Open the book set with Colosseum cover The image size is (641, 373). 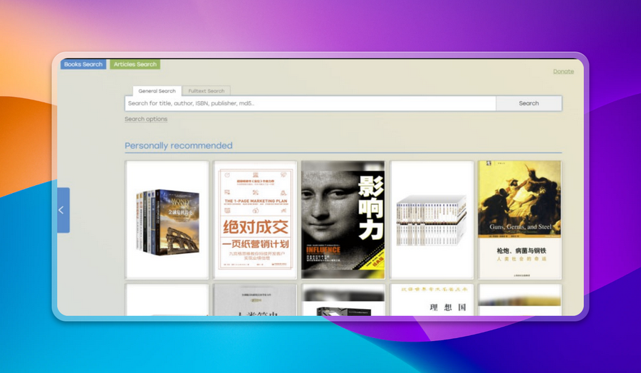(x=167, y=219)
